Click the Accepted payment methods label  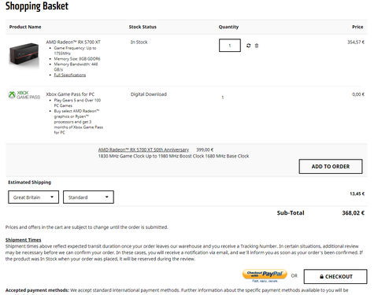(37, 290)
